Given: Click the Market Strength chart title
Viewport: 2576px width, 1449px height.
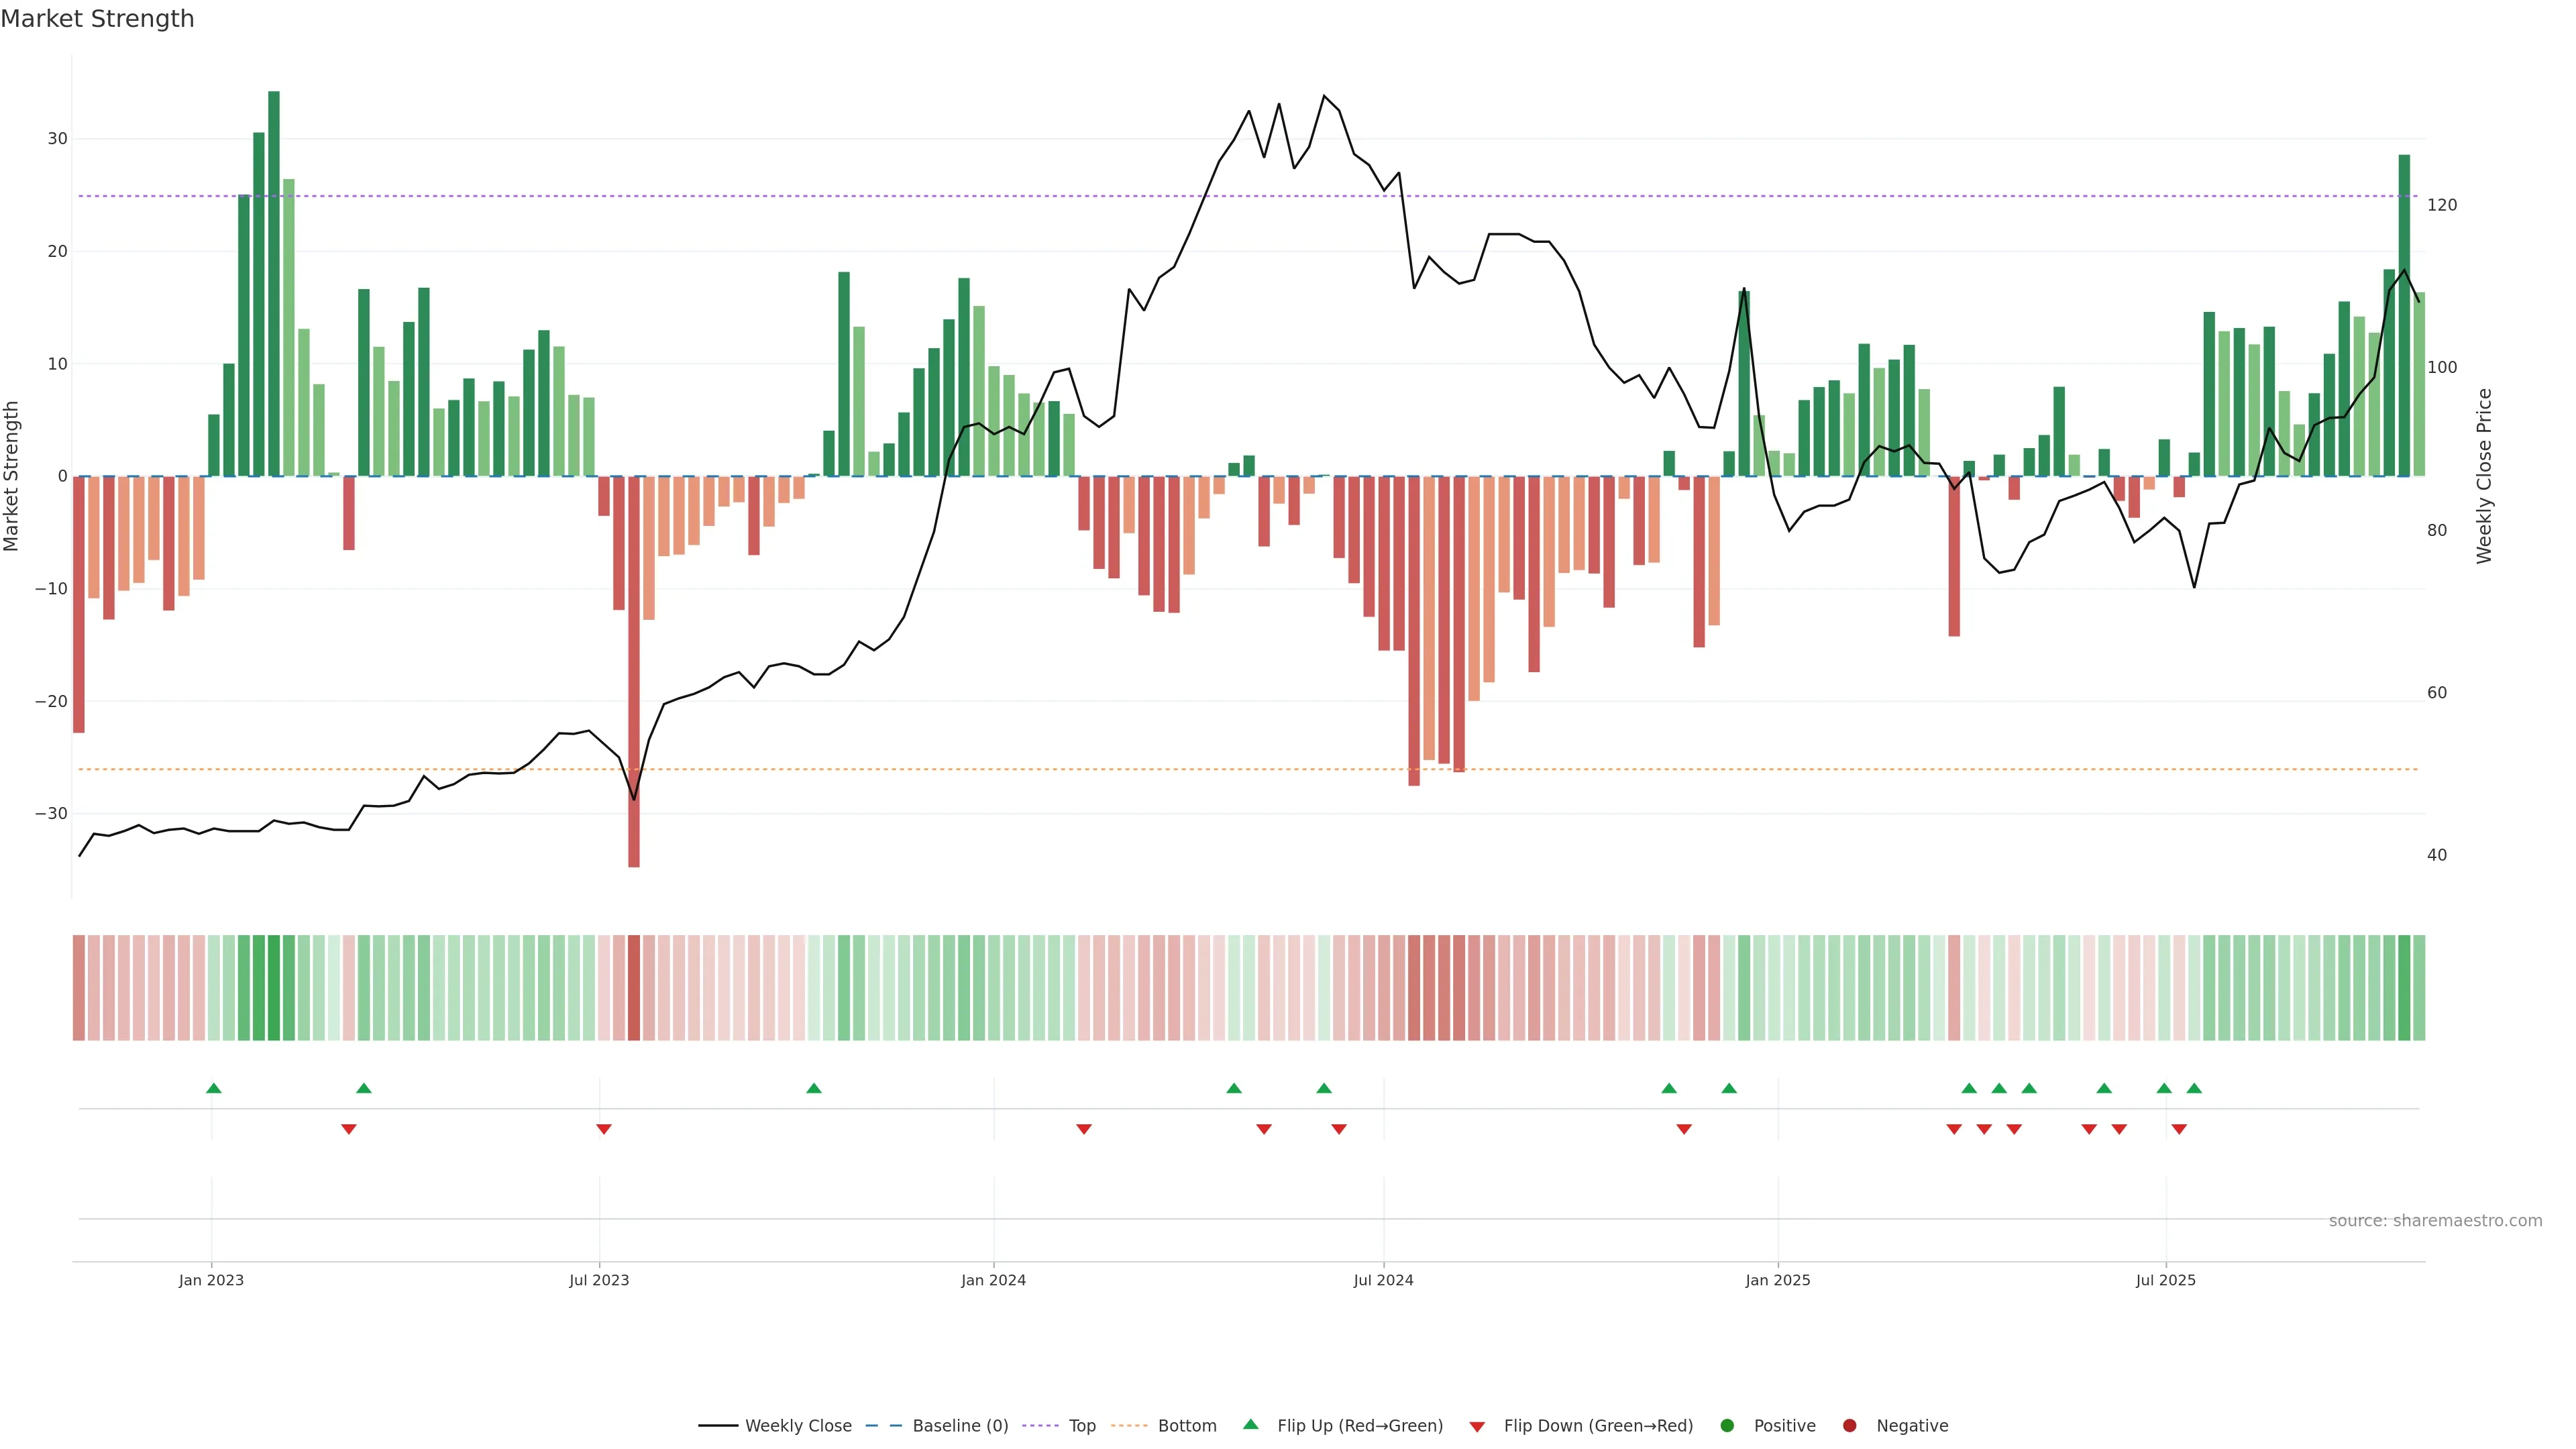Looking at the screenshot, I should coord(97,19).
